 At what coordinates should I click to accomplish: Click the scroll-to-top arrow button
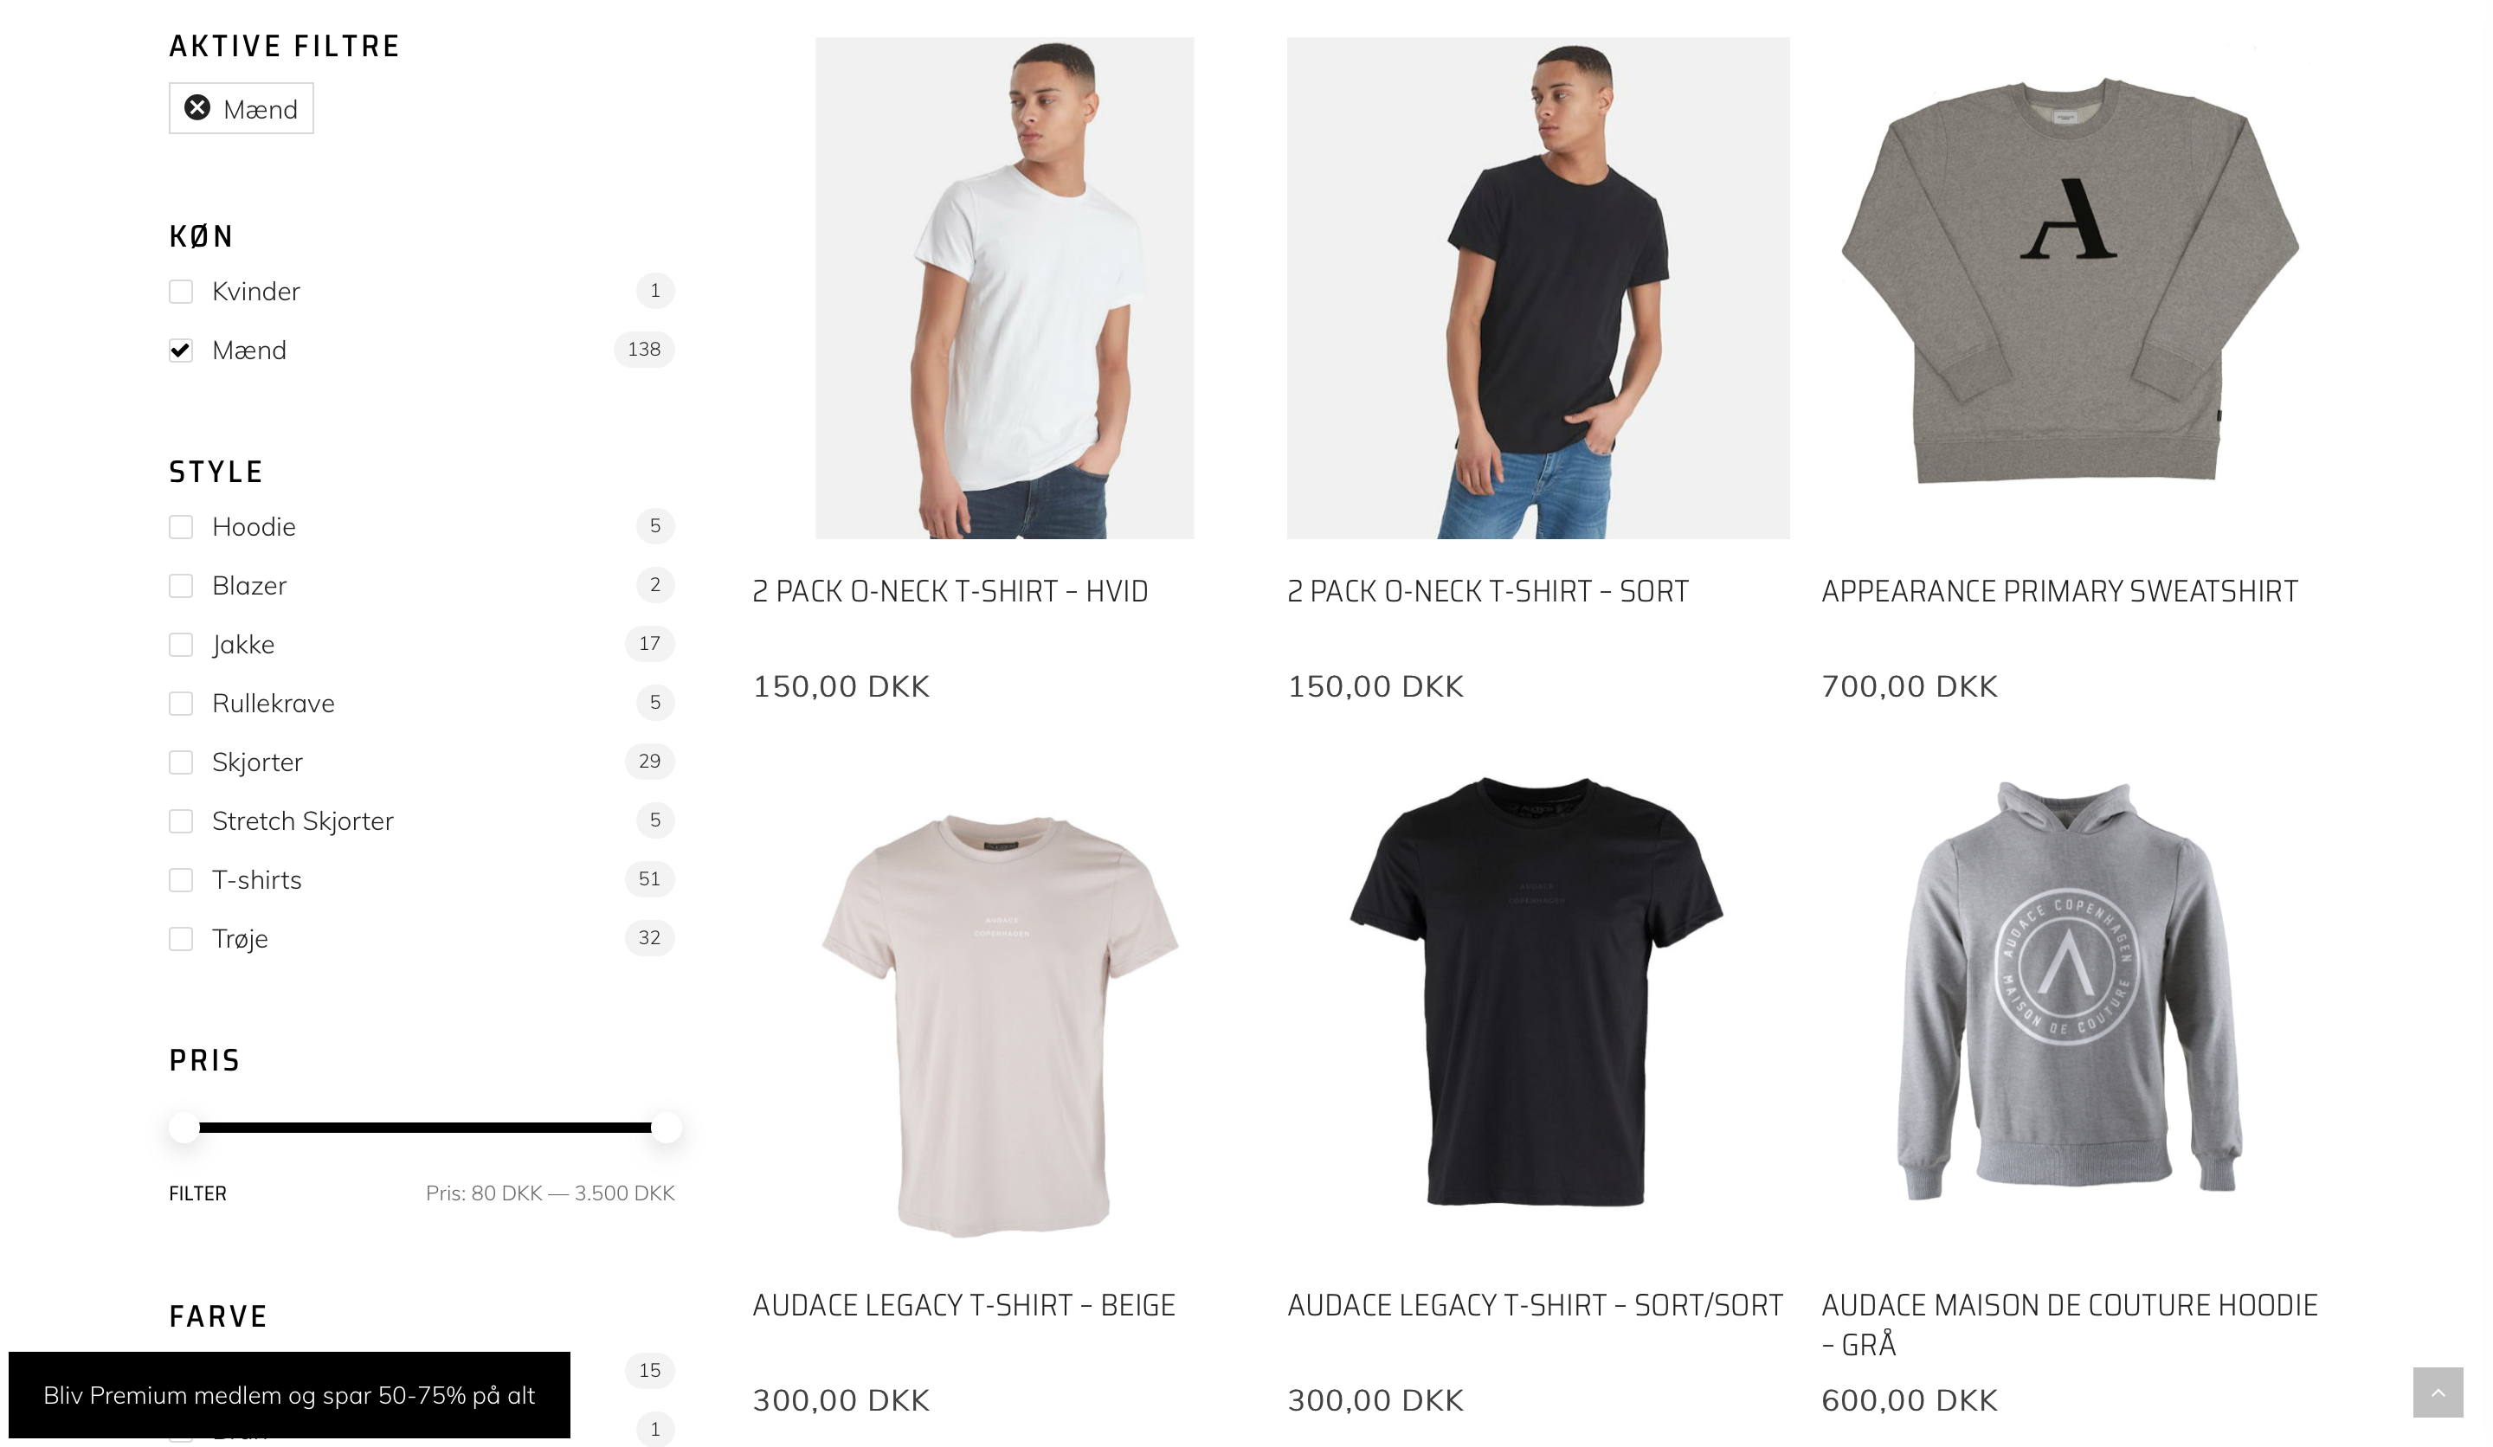pos(2437,1392)
